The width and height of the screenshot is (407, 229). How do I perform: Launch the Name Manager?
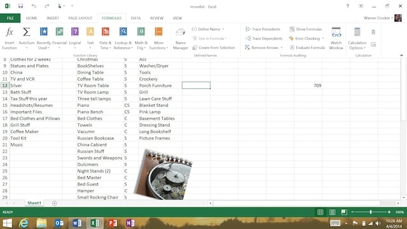[x=181, y=38]
